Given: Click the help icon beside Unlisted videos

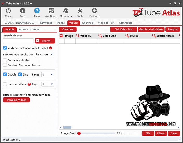Looking at the screenshot, I should tap(29, 84).
